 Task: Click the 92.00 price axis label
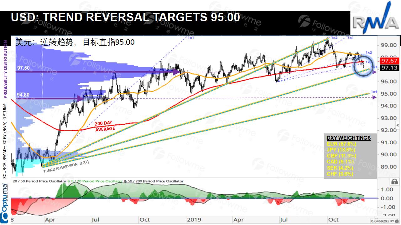(388, 130)
